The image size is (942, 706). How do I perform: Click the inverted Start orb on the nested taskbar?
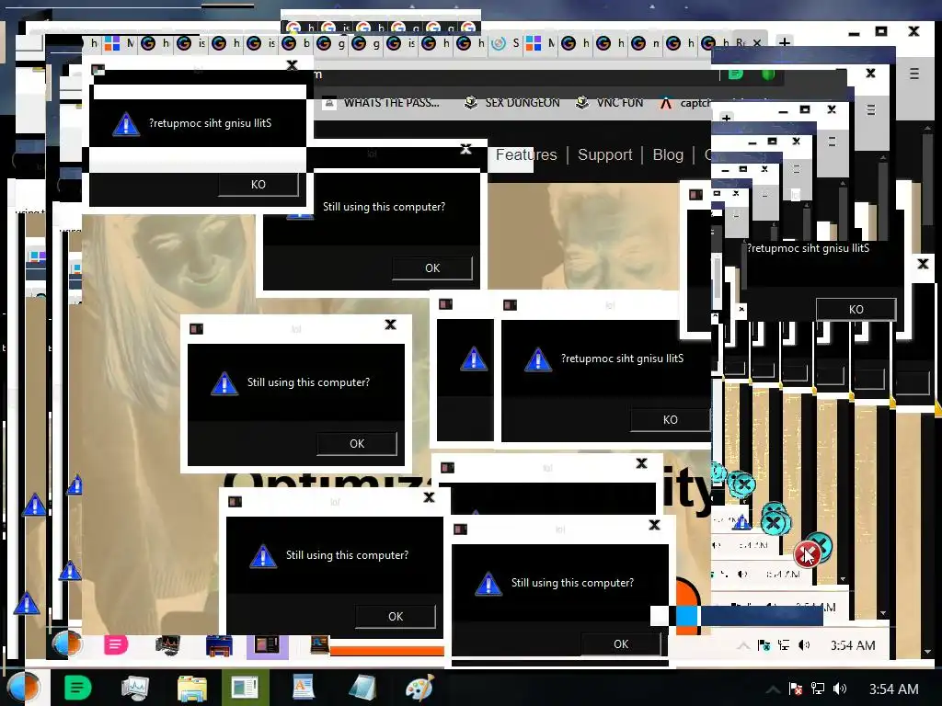(x=66, y=643)
